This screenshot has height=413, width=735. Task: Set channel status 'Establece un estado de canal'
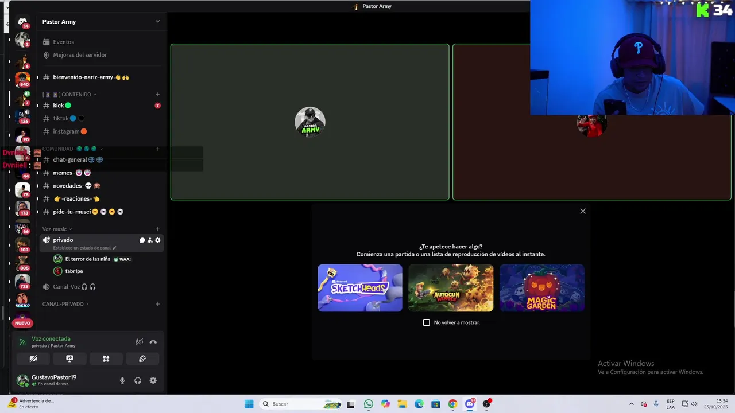pyautogui.click(x=84, y=248)
